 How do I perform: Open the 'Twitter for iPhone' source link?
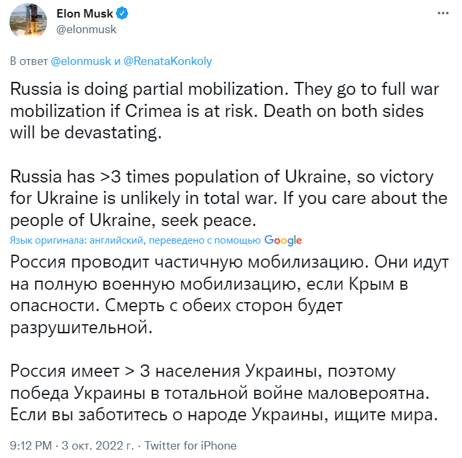coord(190,446)
